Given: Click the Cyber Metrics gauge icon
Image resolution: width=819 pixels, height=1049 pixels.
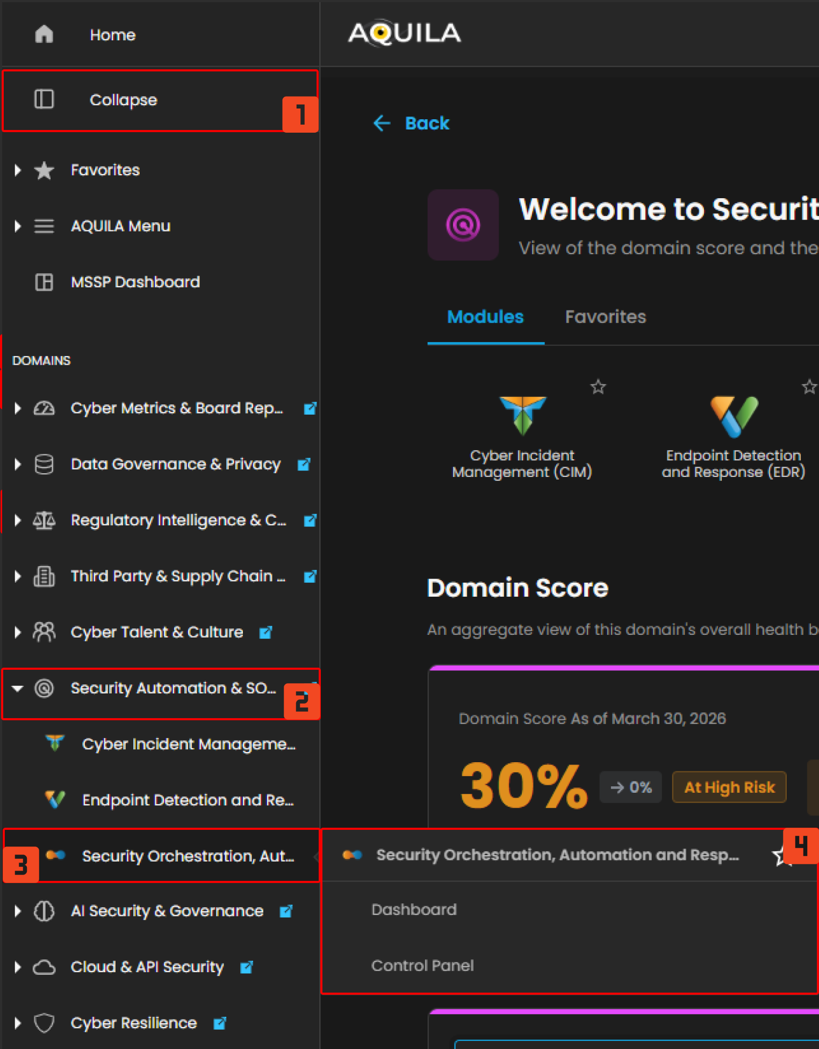Looking at the screenshot, I should (44, 408).
